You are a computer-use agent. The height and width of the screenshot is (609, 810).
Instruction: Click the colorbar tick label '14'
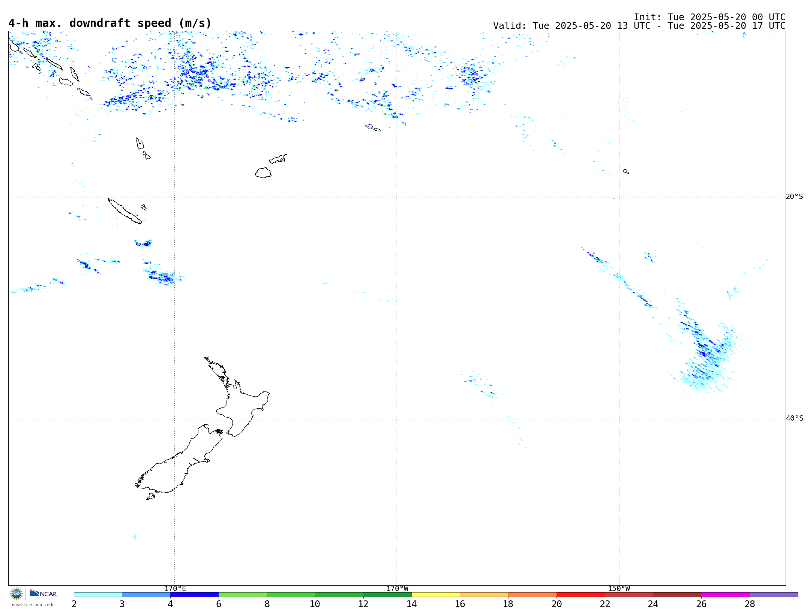click(412, 604)
